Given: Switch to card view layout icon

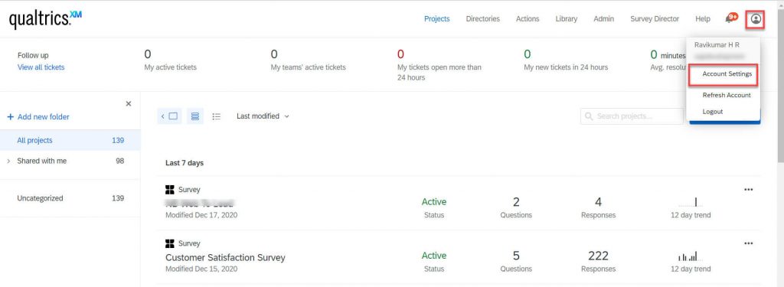Looking at the screenshot, I should click(x=195, y=116).
